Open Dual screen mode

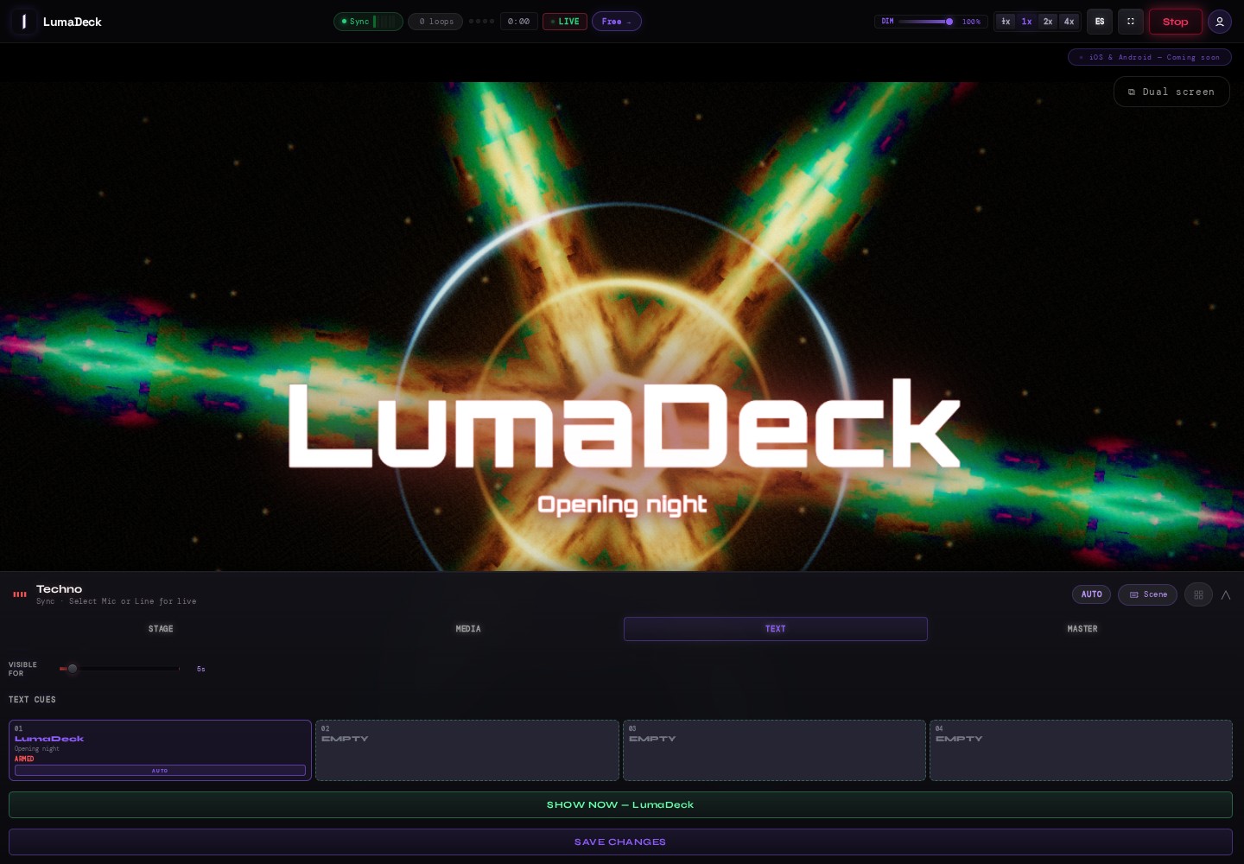coord(1171,92)
